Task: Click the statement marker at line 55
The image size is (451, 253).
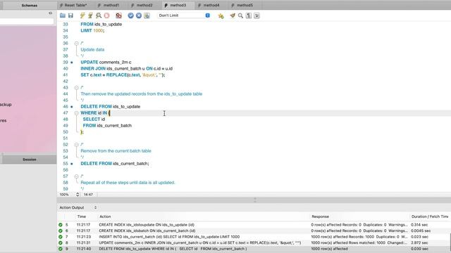Action: point(72,164)
